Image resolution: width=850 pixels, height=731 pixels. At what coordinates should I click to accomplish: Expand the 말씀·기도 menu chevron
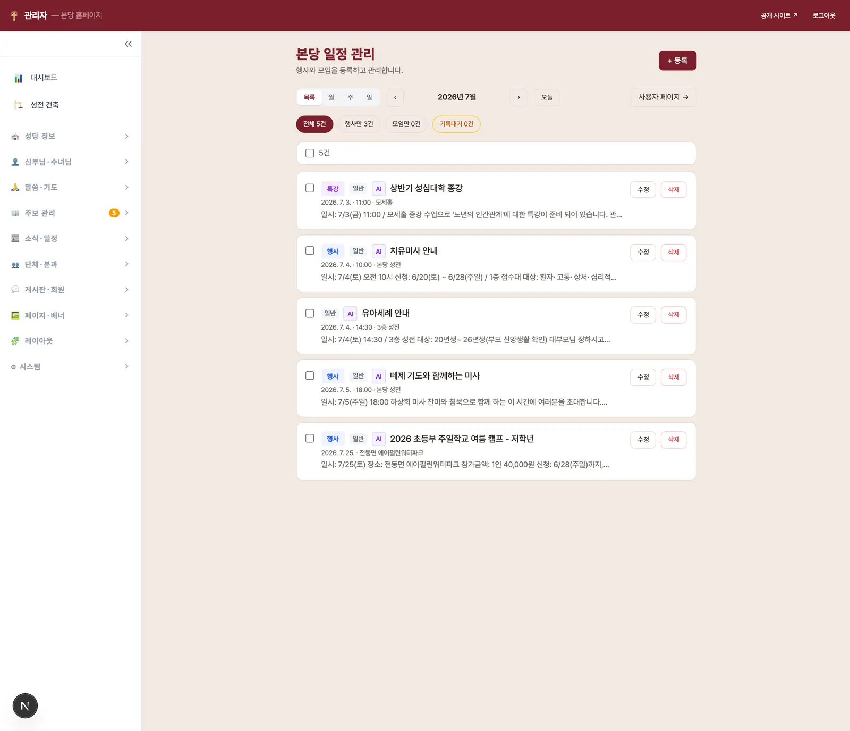(x=126, y=188)
